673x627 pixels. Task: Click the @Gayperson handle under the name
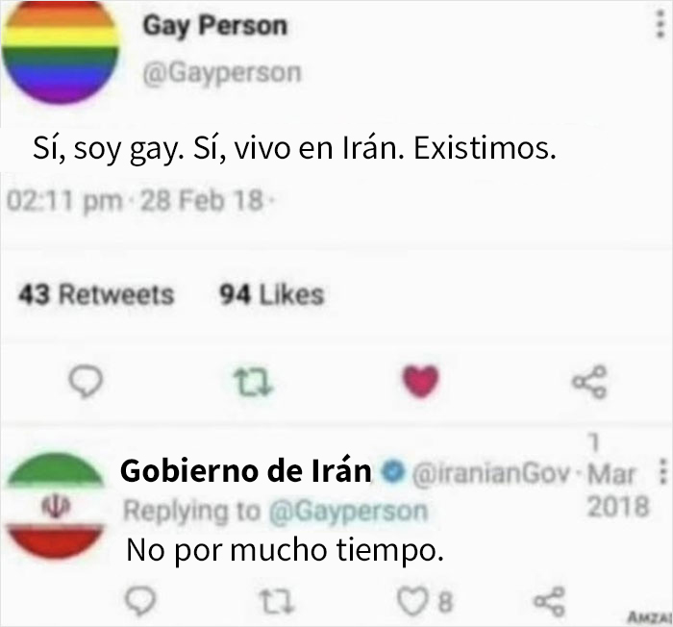click(222, 73)
